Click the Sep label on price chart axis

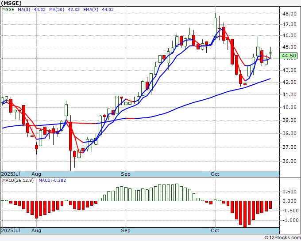coord(126,174)
